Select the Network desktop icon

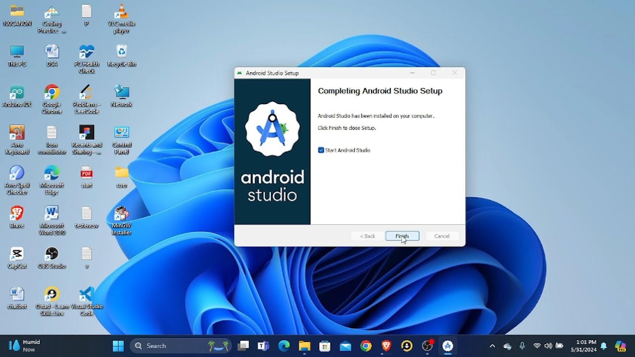(122, 97)
